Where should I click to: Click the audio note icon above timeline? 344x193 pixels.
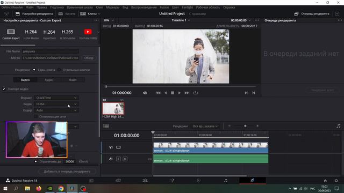click(338, 126)
